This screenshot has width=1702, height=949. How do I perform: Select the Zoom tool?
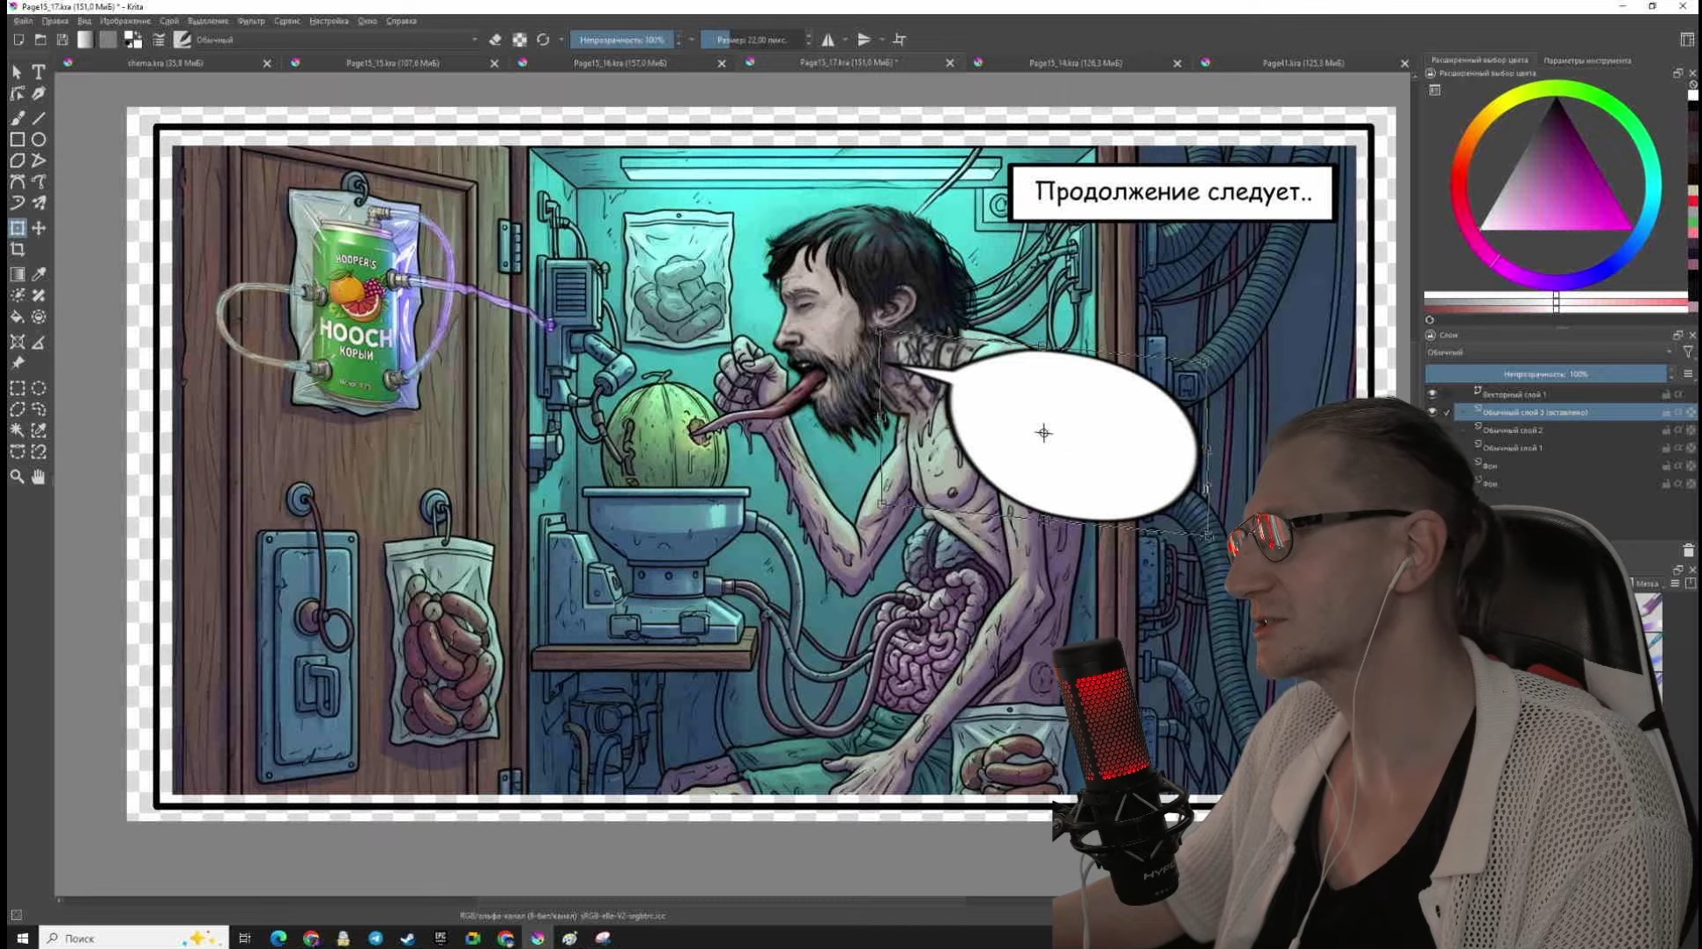[x=17, y=477]
